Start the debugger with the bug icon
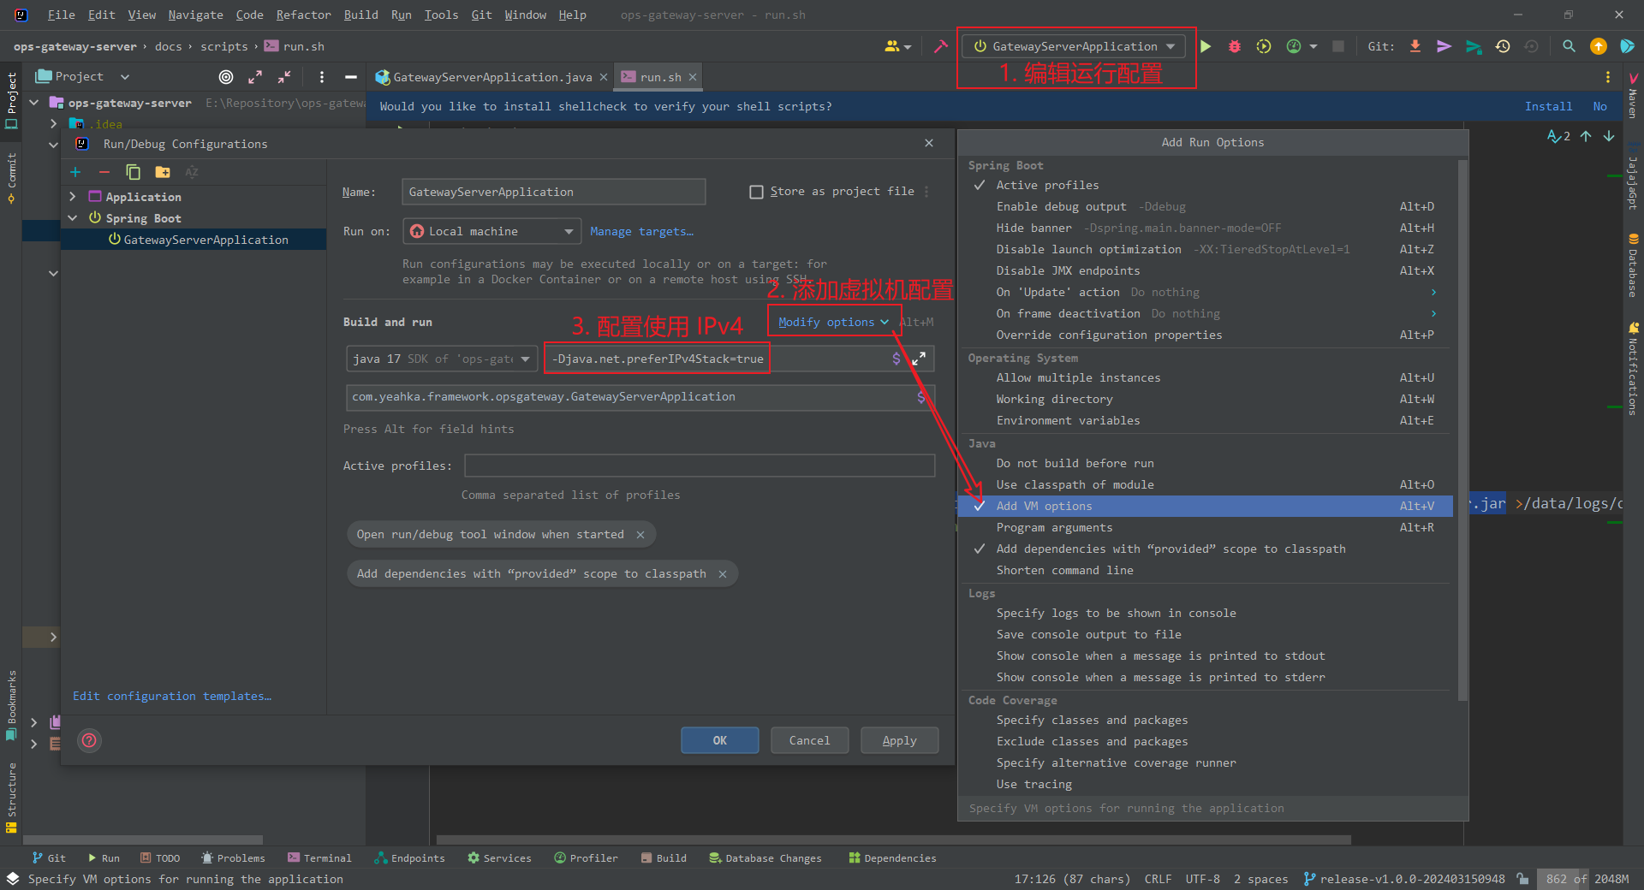The width and height of the screenshot is (1644, 890). (x=1233, y=46)
